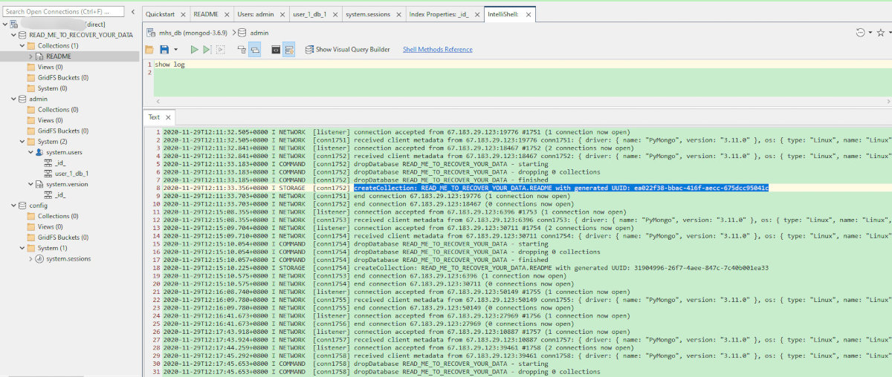Select the README collection in the tree
The width and height of the screenshot is (892, 377).
(59, 56)
